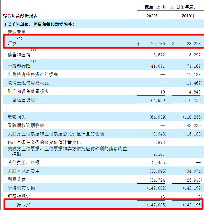Click the 利息花费 row label
The image size is (204, 210).
tap(17, 180)
